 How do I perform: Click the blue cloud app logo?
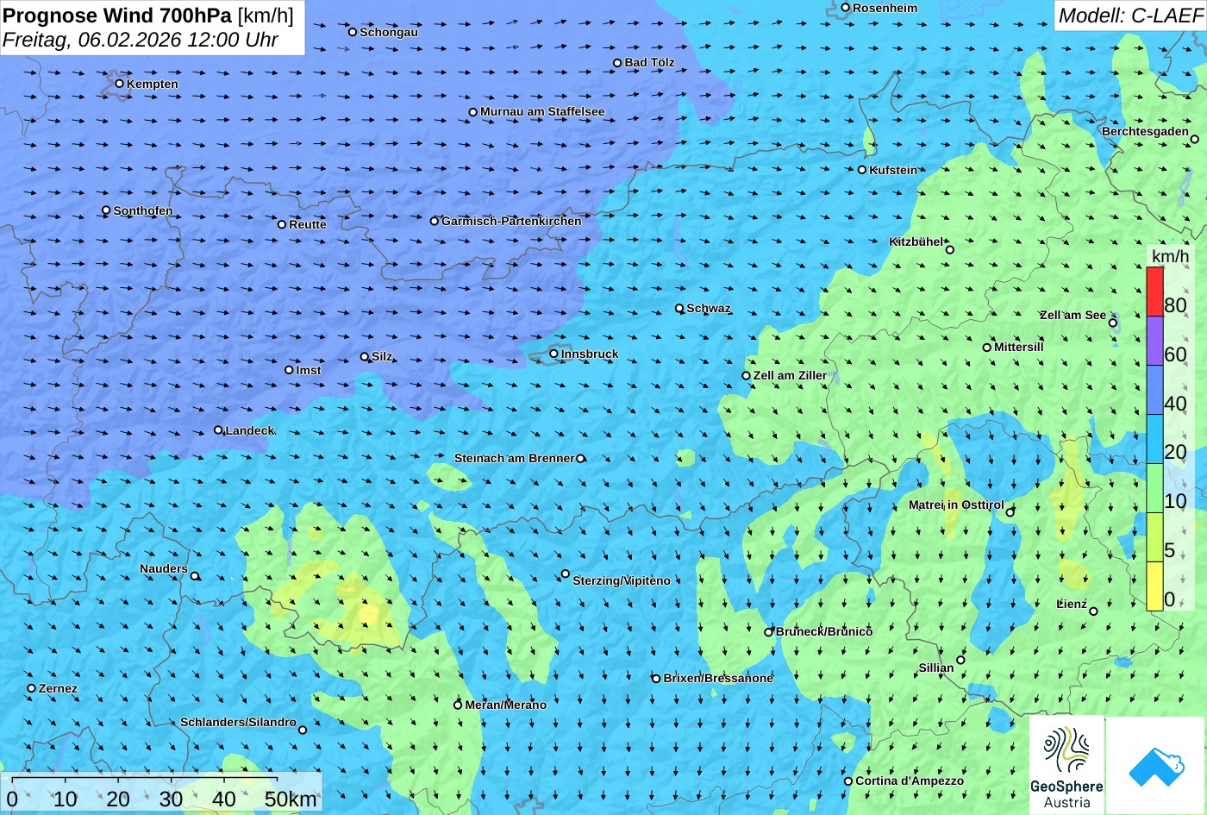1156,765
